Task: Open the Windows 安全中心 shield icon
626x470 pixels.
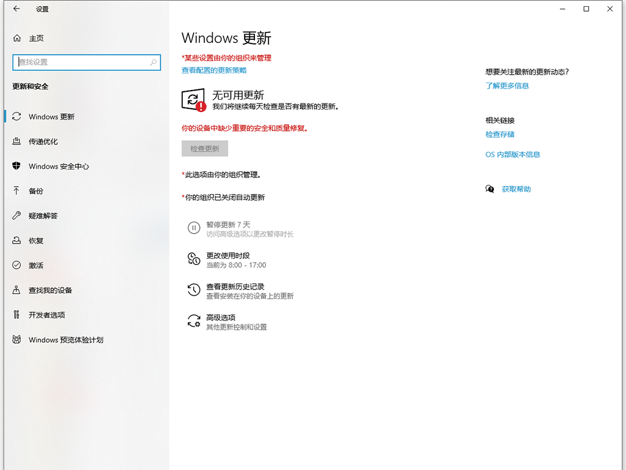Action: (x=17, y=166)
